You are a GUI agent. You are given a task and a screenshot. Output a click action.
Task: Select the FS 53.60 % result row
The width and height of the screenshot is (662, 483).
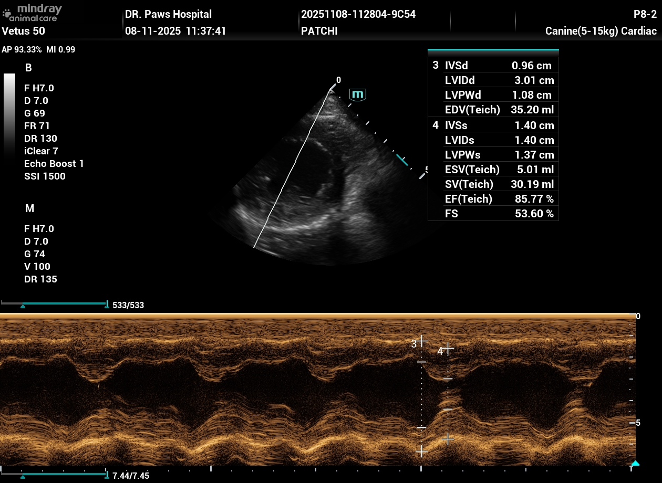click(493, 214)
